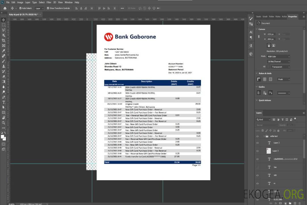
Task: Create a new layer with plus icon
Action: pos(295,203)
